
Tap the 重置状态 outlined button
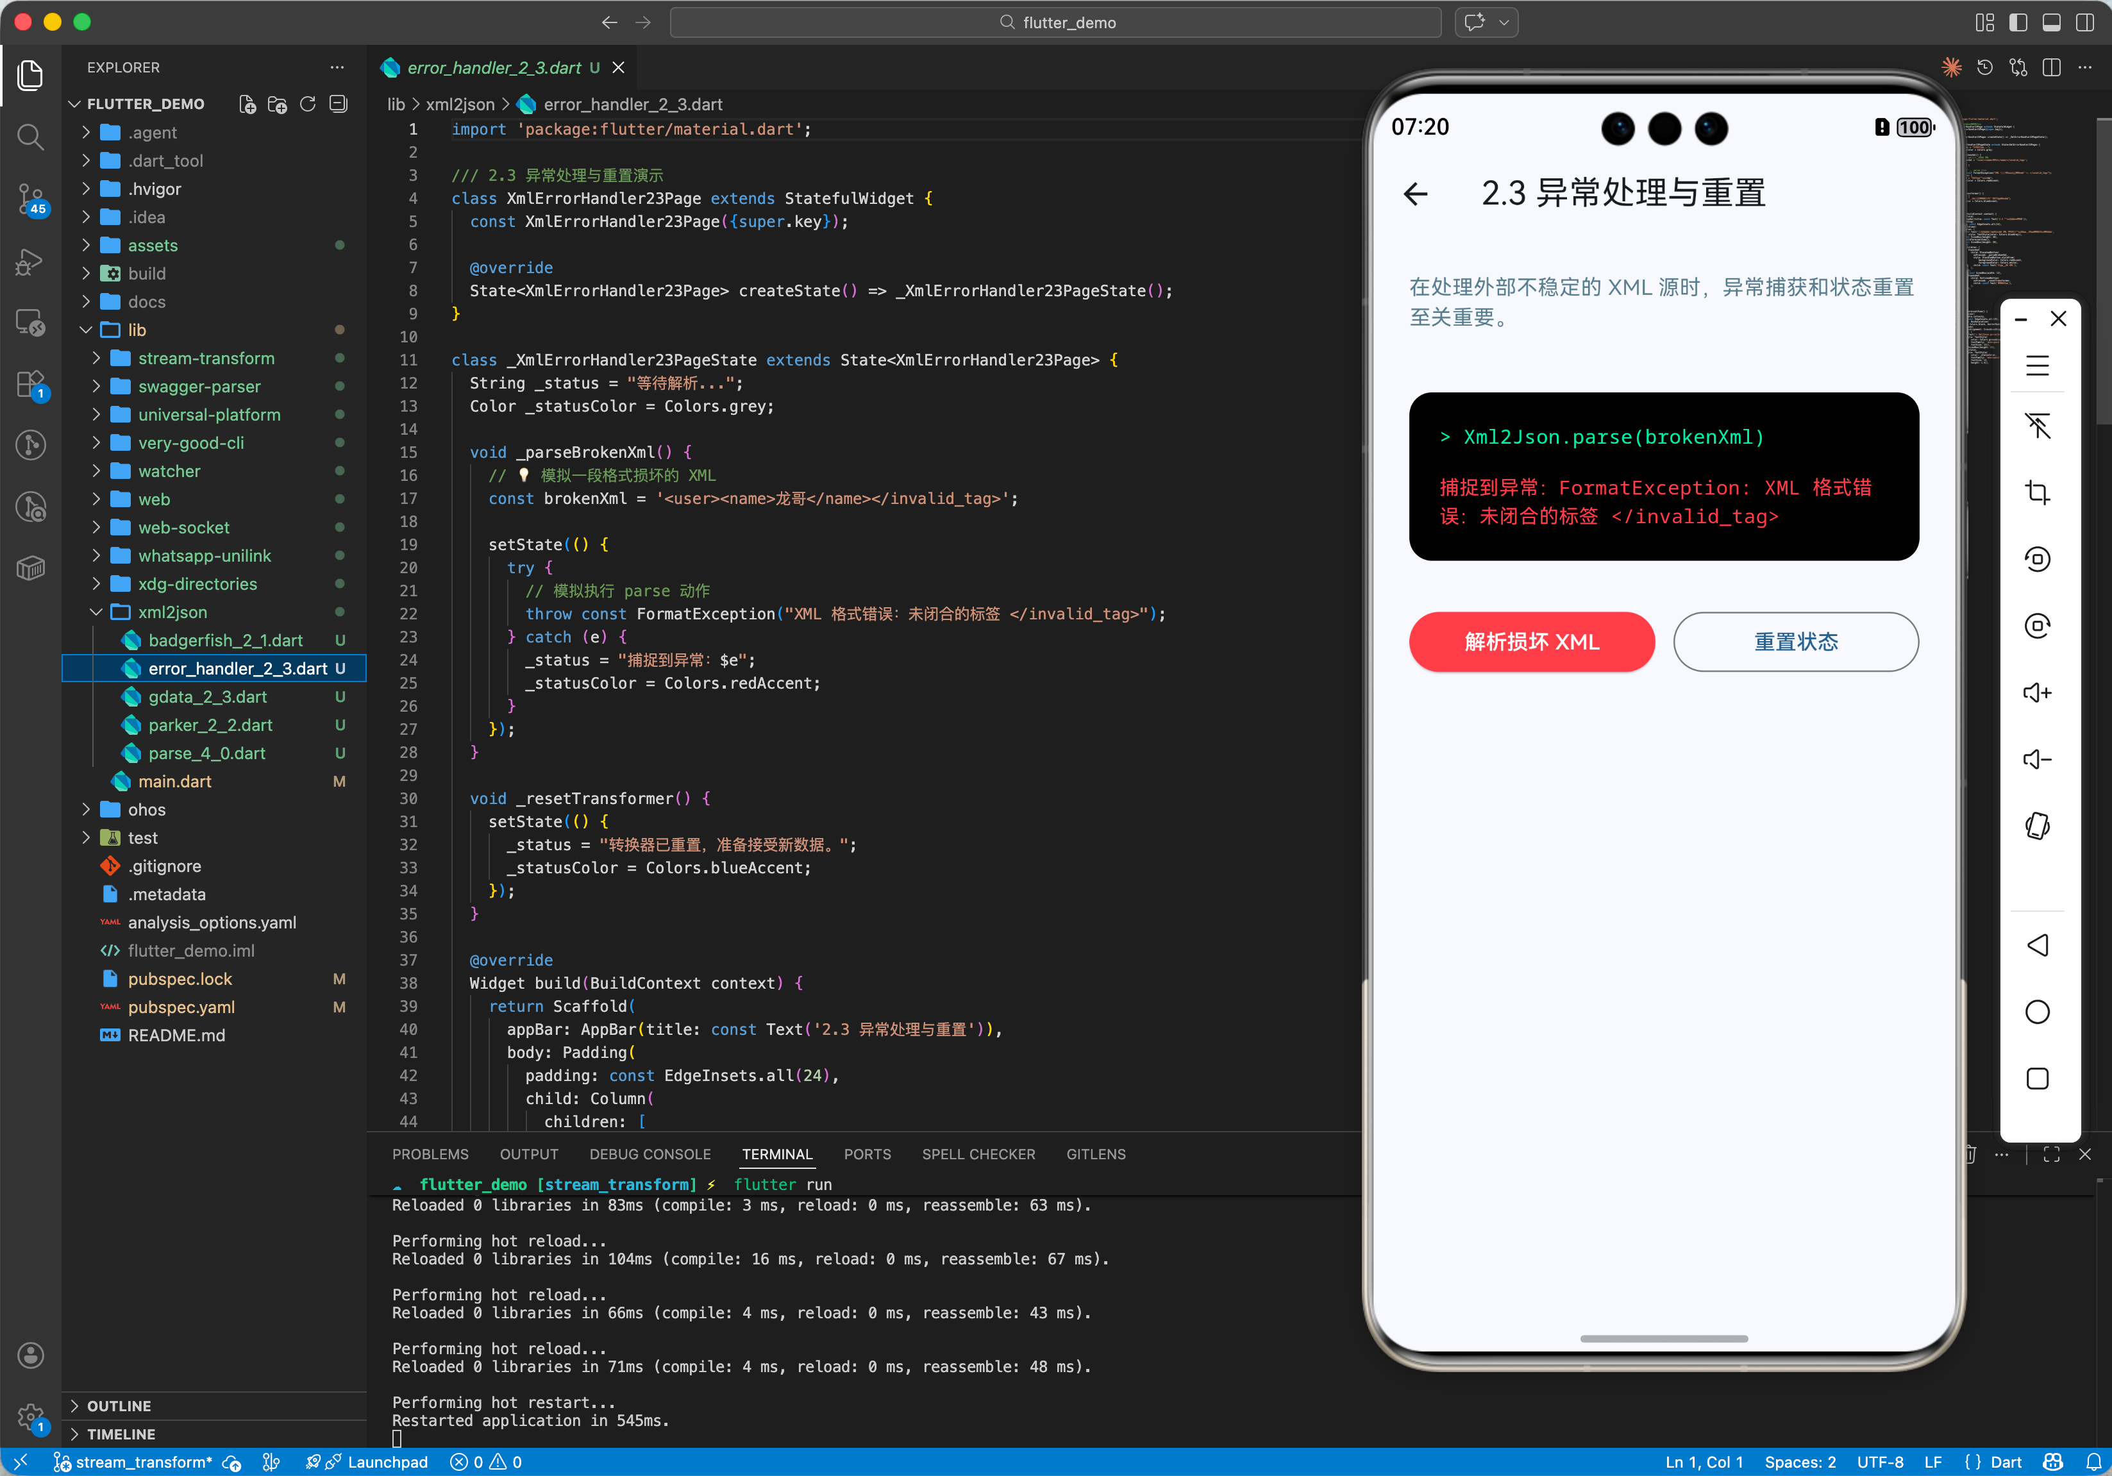(1795, 642)
